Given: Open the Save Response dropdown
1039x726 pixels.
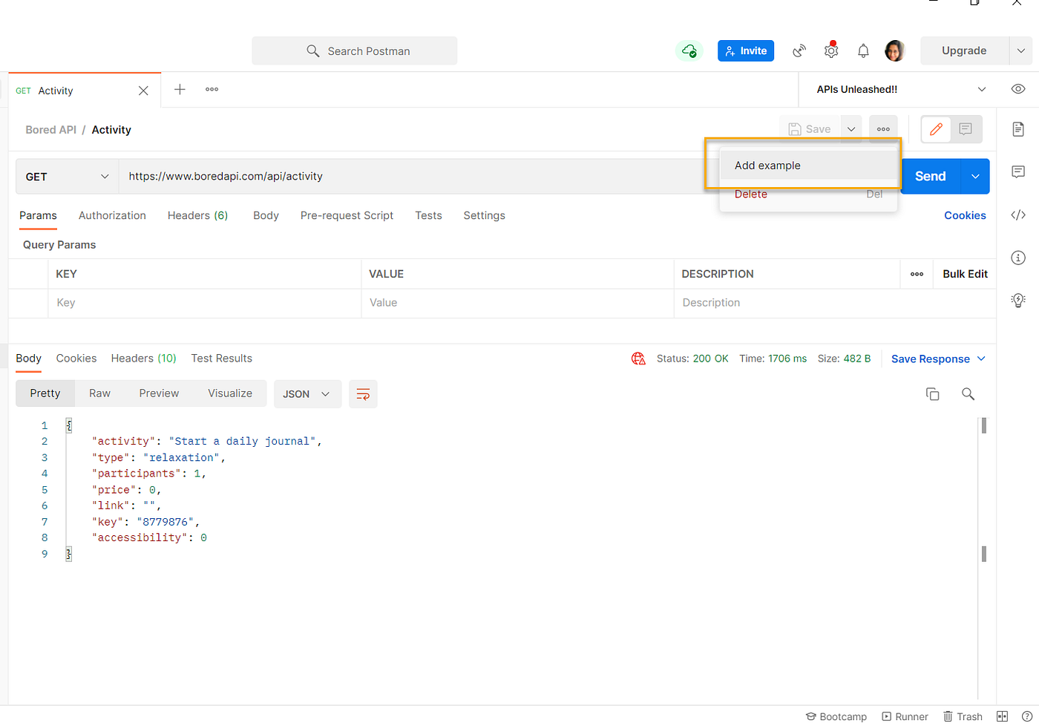Looking at the screenshot, I should [938, 359].
